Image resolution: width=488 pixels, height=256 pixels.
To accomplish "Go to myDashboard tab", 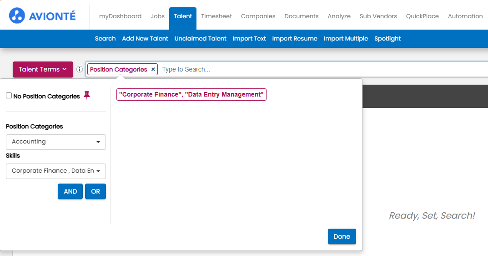I will coord(120,16).
